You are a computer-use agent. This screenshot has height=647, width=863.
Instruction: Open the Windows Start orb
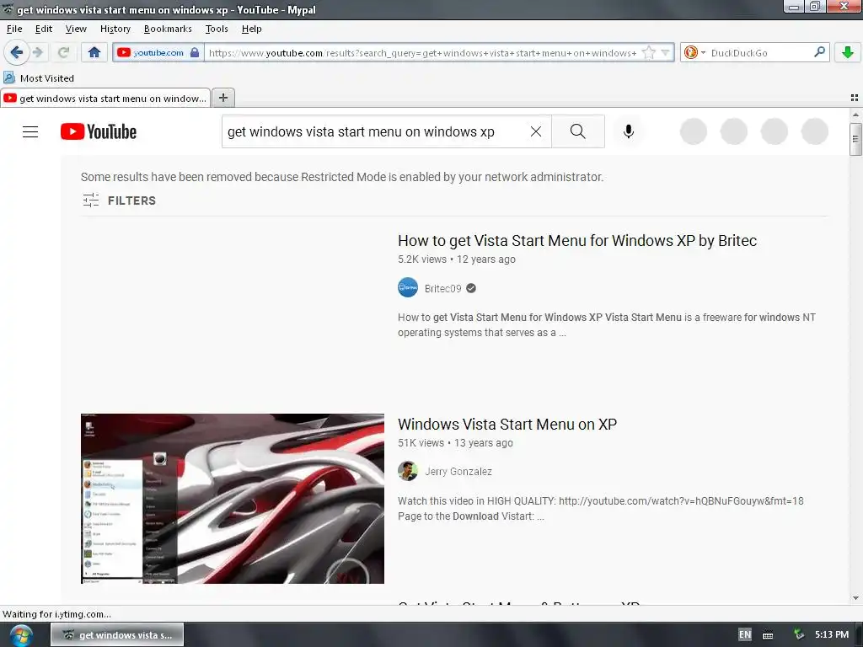(x=20, y=635)
